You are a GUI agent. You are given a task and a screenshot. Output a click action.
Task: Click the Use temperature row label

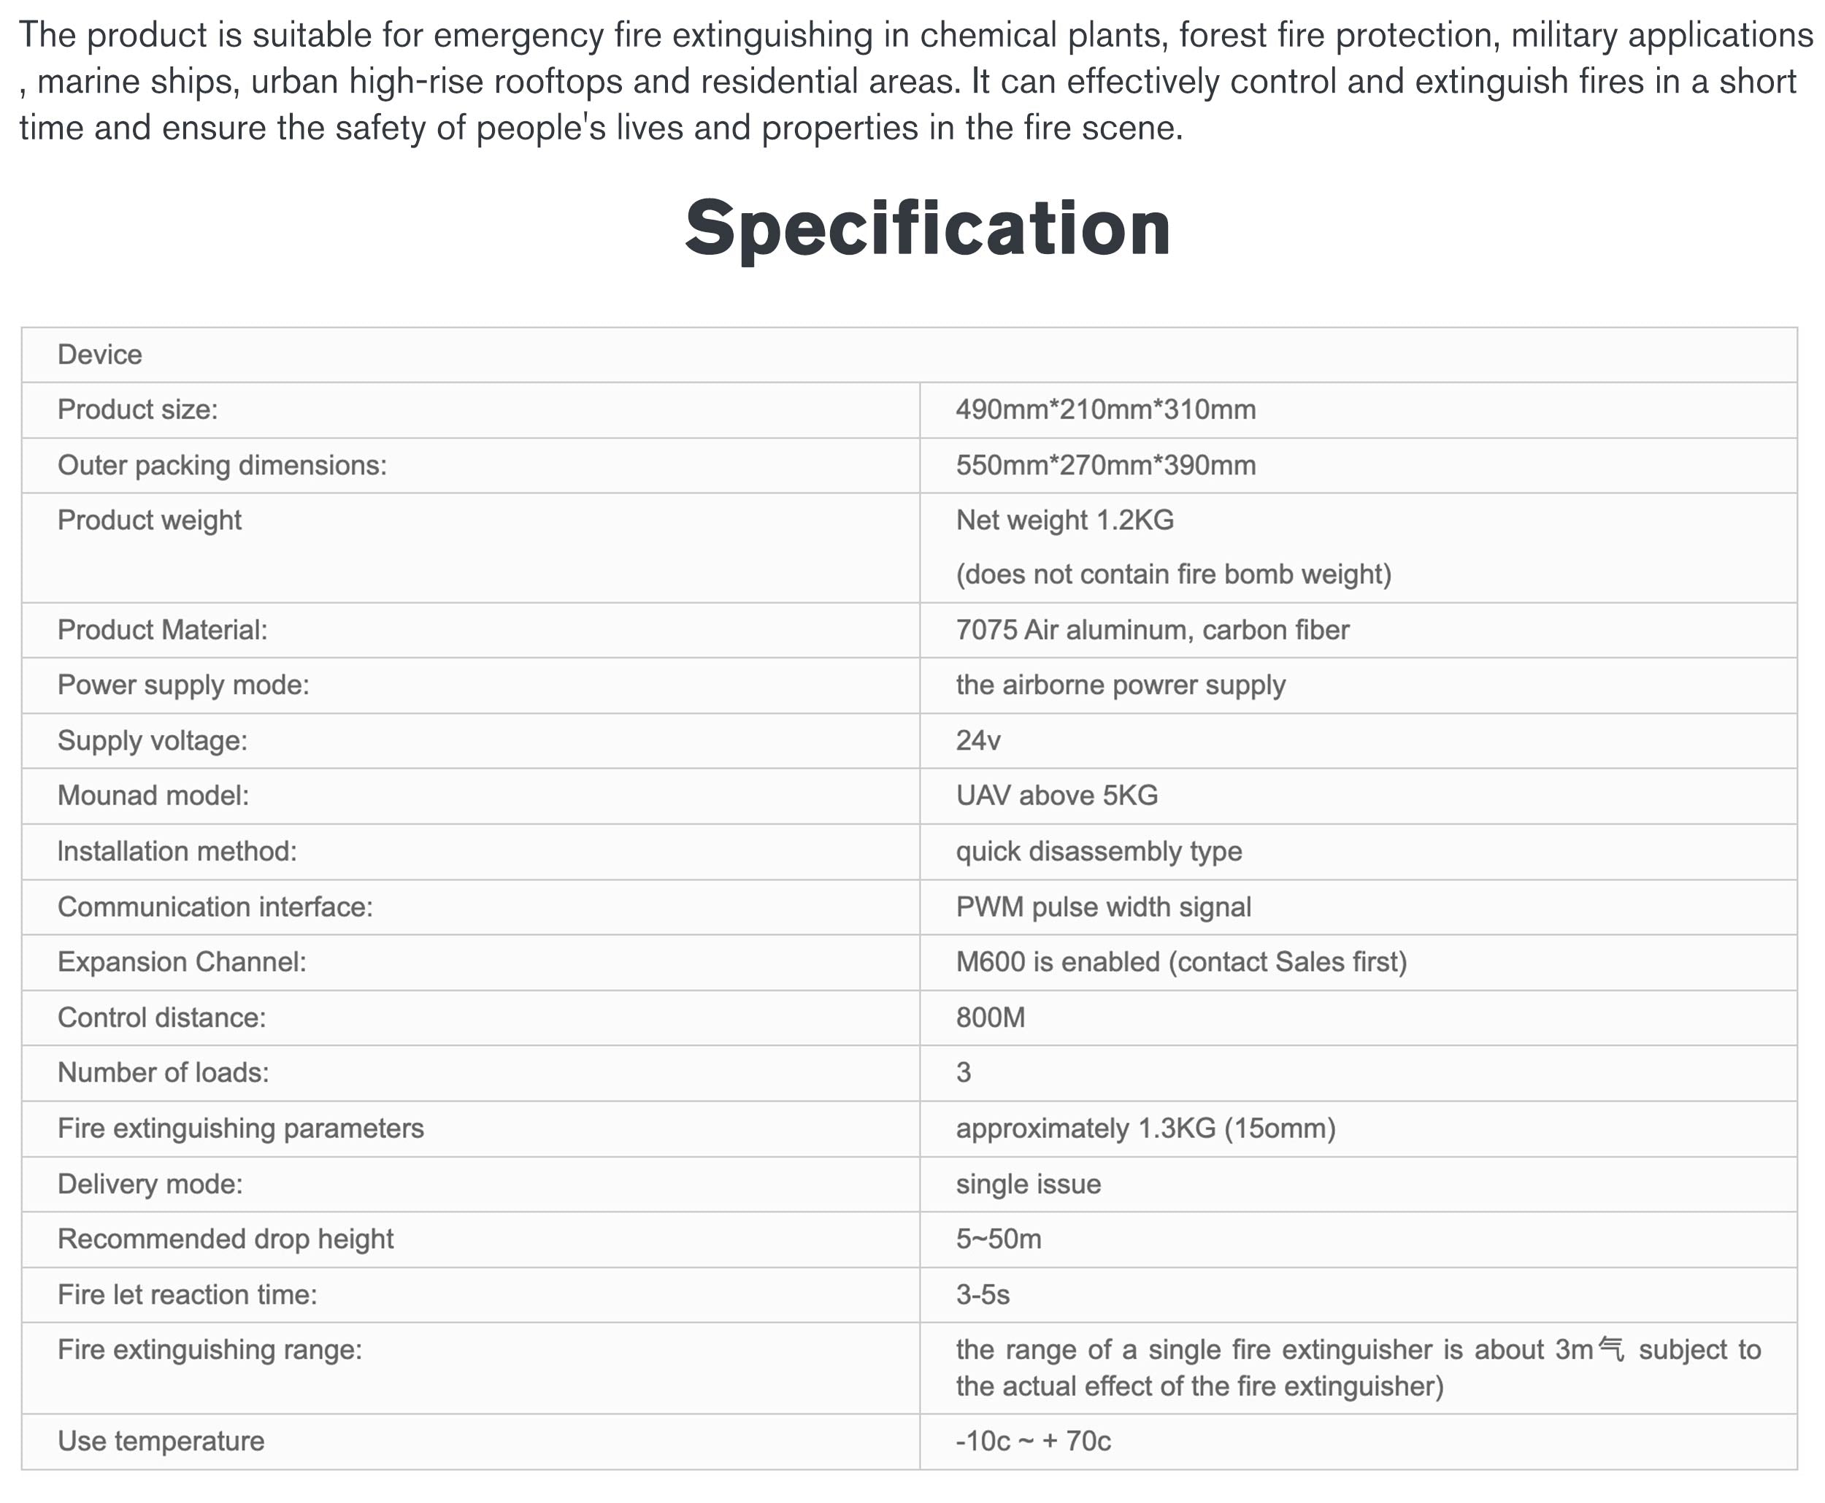point(161,1442)
